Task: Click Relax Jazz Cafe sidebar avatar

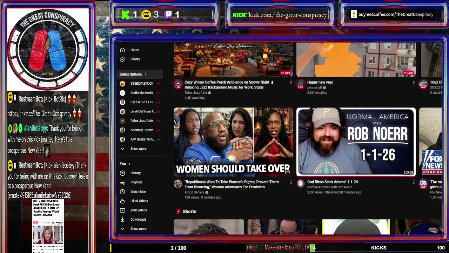Action: click(x=122, y=121)
